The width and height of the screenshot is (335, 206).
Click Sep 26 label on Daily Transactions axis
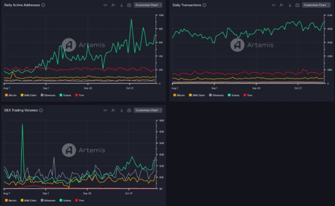(256, 88)
